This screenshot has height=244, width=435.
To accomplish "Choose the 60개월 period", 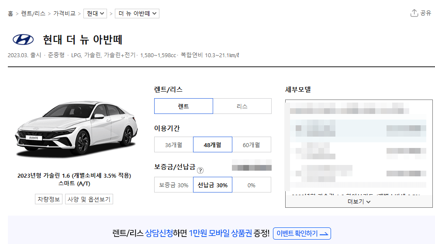I will pyautogui.click(x=251, y=145).
